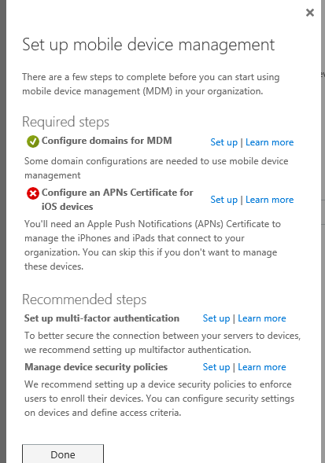Viewport: 325px width, 463px height.
Task: Click the APNs Certificate description paragraph
Action: coord(153,245)
